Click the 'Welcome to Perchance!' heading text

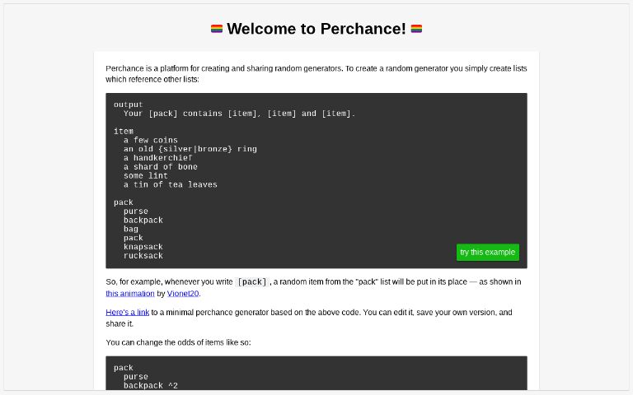click(316, 29)
